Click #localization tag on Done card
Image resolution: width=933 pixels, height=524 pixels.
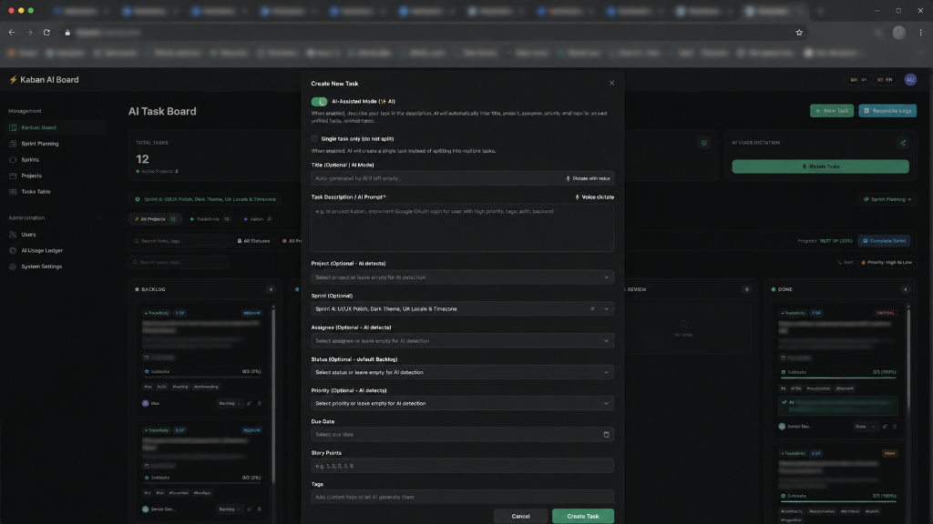tap(818, 388)
